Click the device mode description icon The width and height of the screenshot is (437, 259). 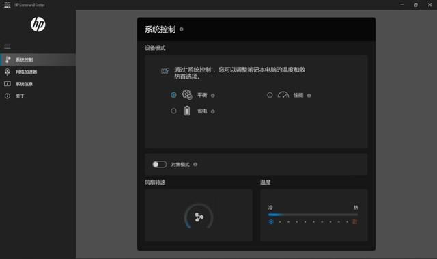tap(165, 71)
